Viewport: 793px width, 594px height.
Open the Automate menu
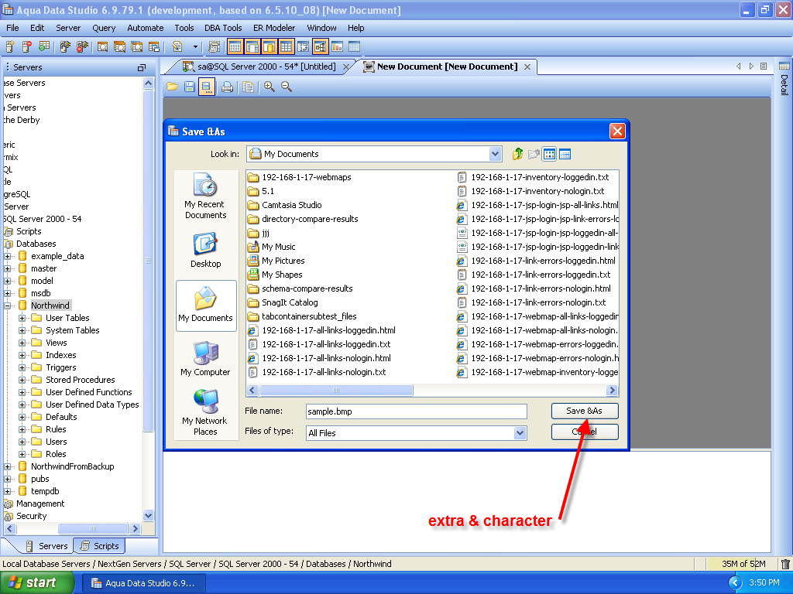[x=145, y=28]
